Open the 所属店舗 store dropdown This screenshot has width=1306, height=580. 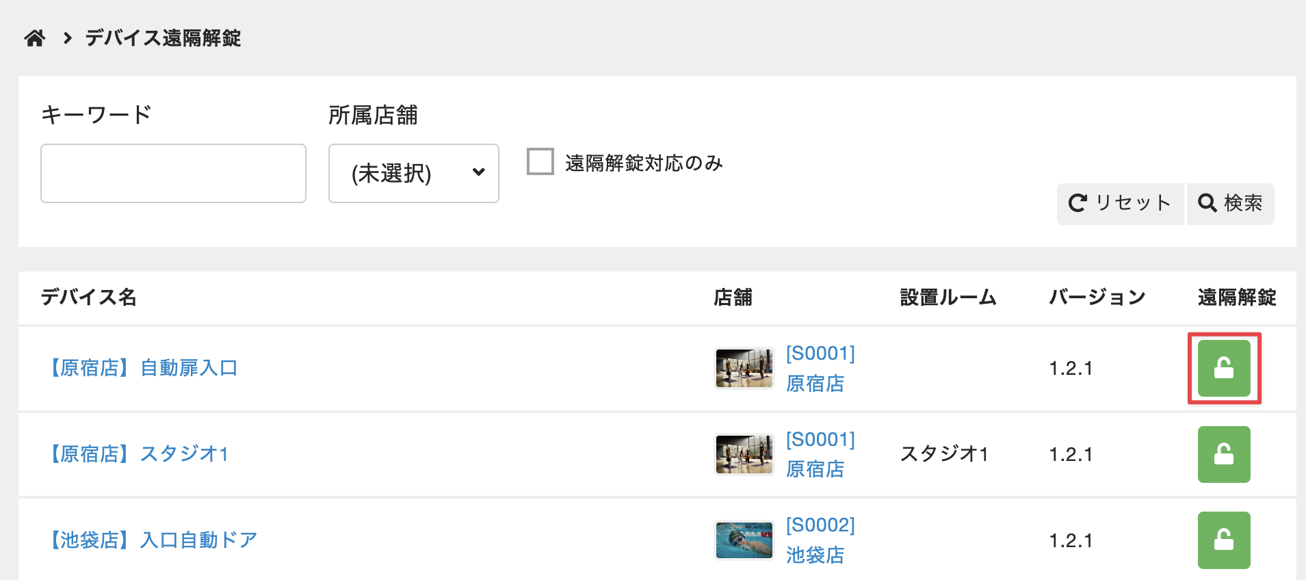click(x=414, y=173)
